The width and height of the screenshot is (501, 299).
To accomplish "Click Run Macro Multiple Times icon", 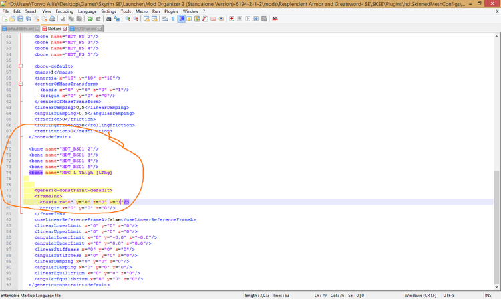I will pyautogui.click(x=256, y=19).
